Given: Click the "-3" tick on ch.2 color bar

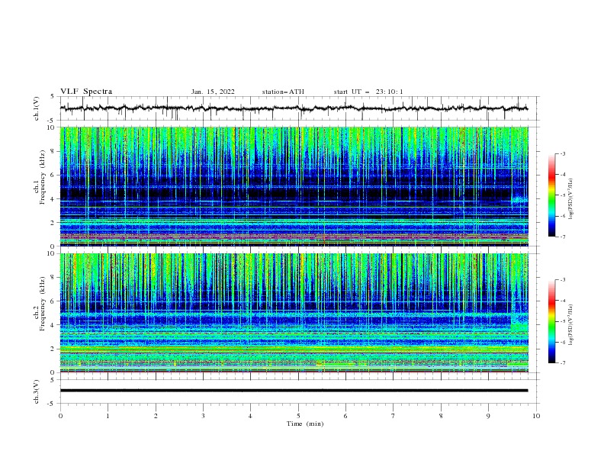Looking at the screenshot, I should coord(563,280).
